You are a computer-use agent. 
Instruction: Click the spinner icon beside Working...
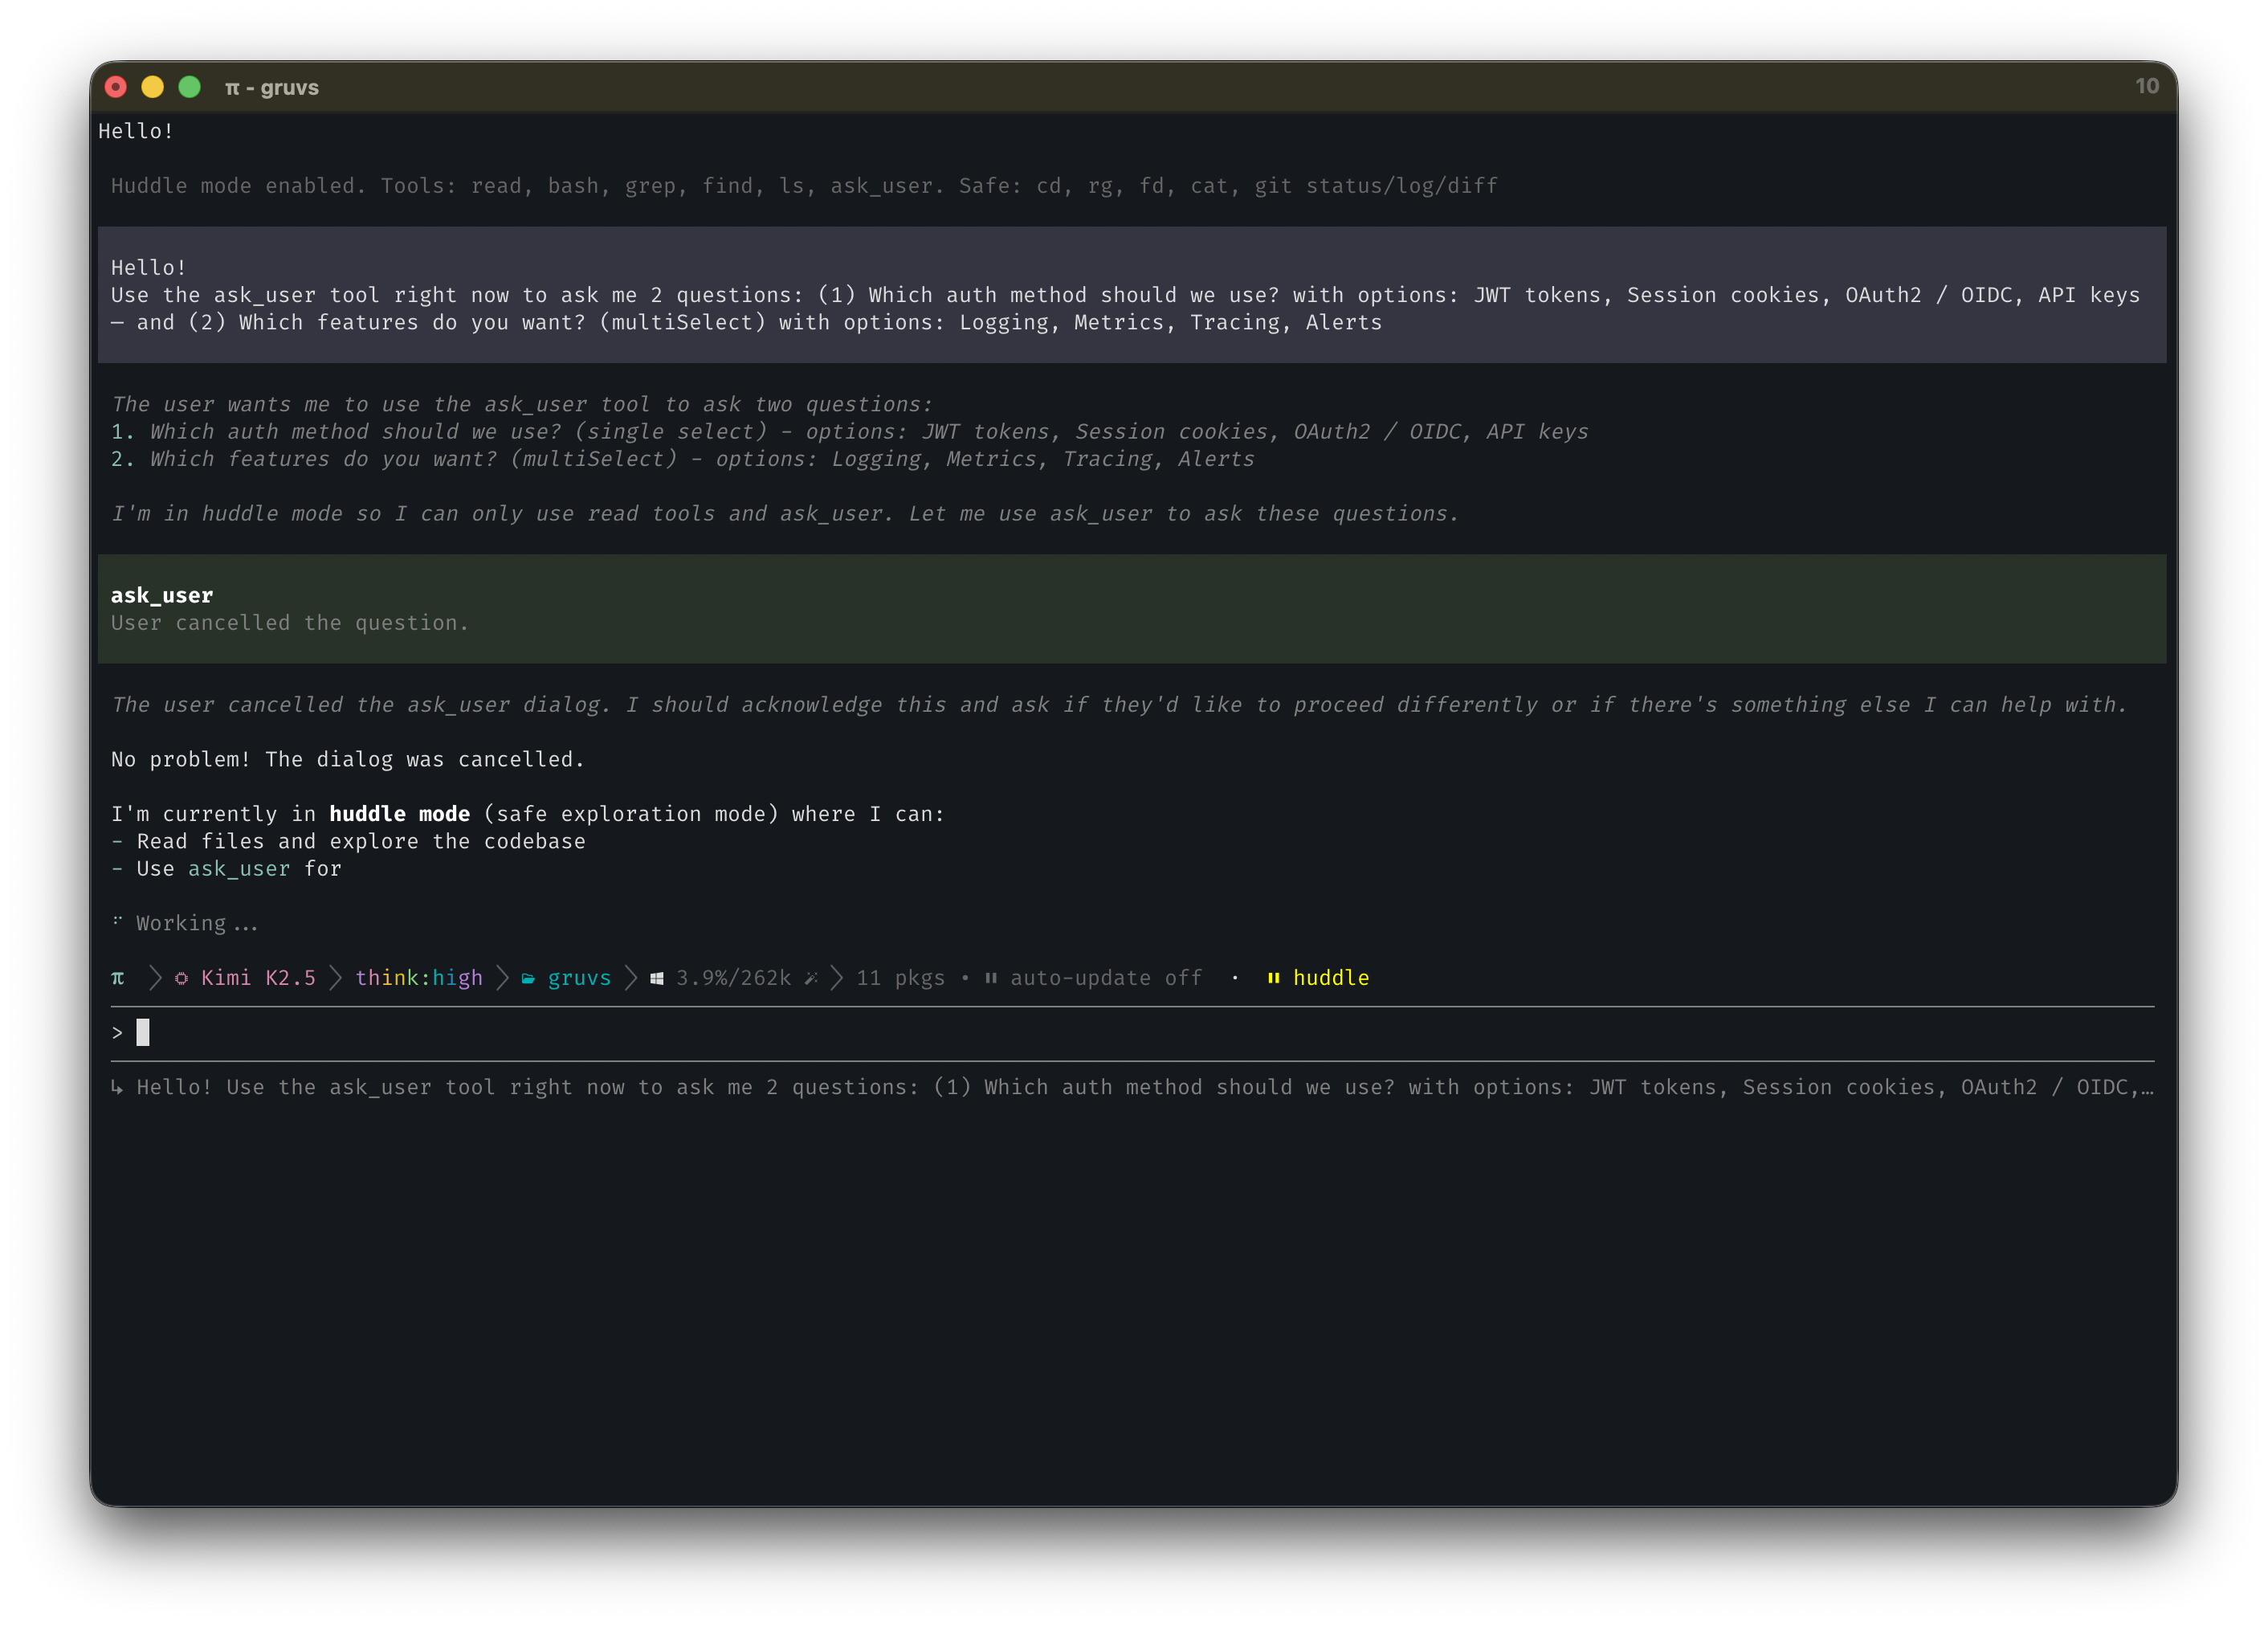[x=118, y=921]
